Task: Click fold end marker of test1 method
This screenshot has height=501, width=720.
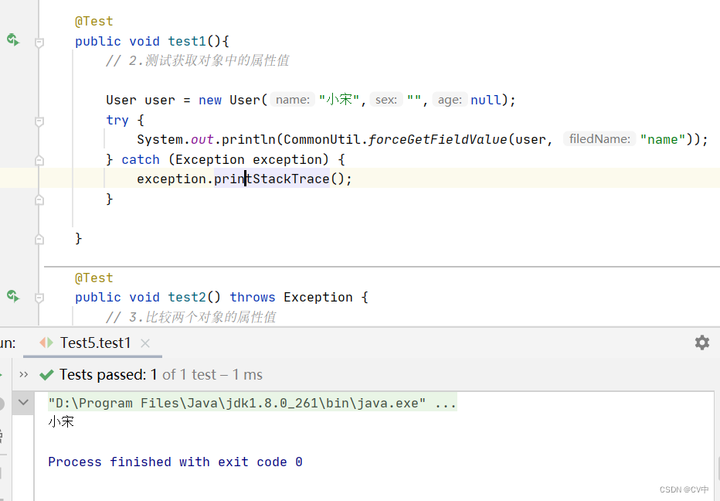Action: (39, 240)
